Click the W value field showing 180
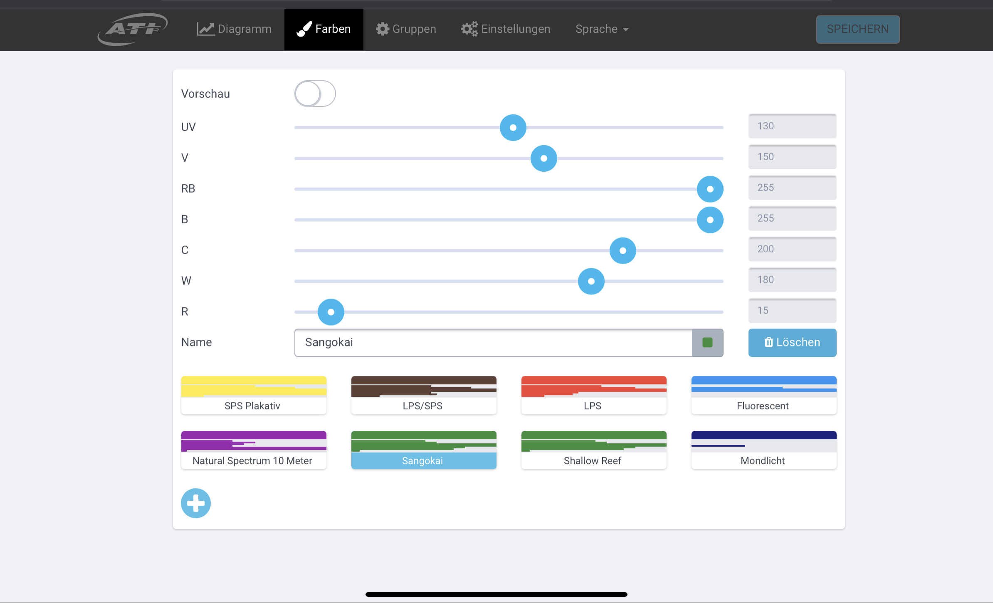Screen dimensions: 993x603 pos(792,280)
